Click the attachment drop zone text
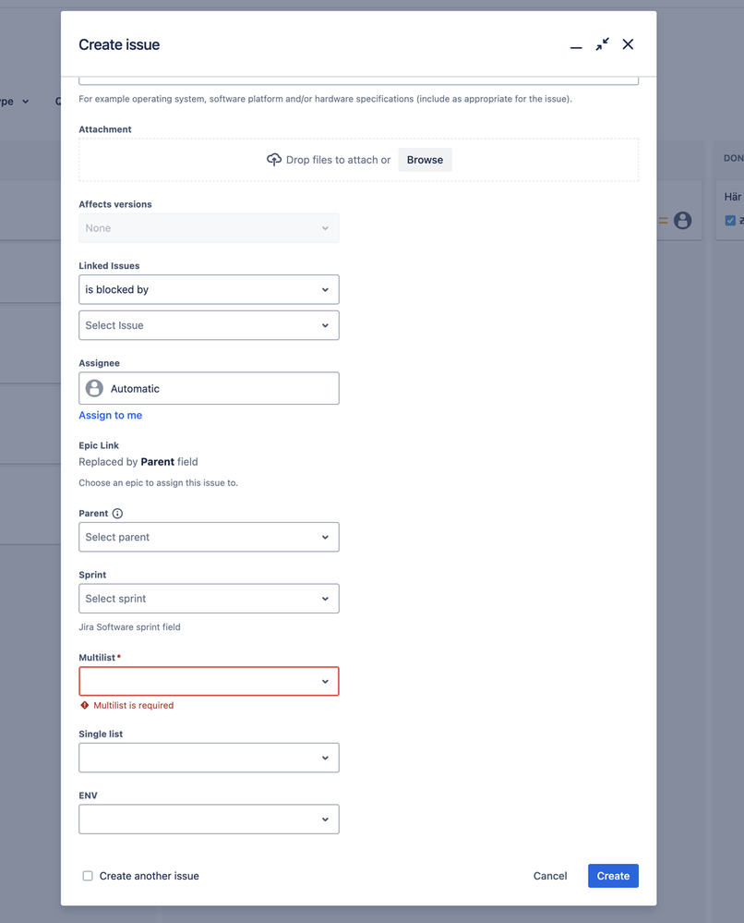This screenshot has height=923, width=744. (x=338, y=160)
